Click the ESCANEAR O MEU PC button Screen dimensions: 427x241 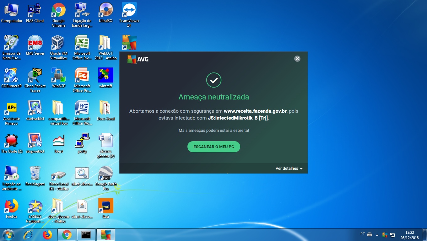(x=213, y=147)
